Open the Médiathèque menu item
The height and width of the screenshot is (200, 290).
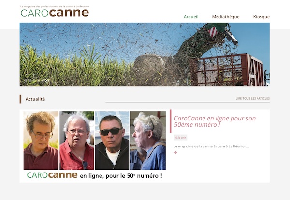coord(226,17)
